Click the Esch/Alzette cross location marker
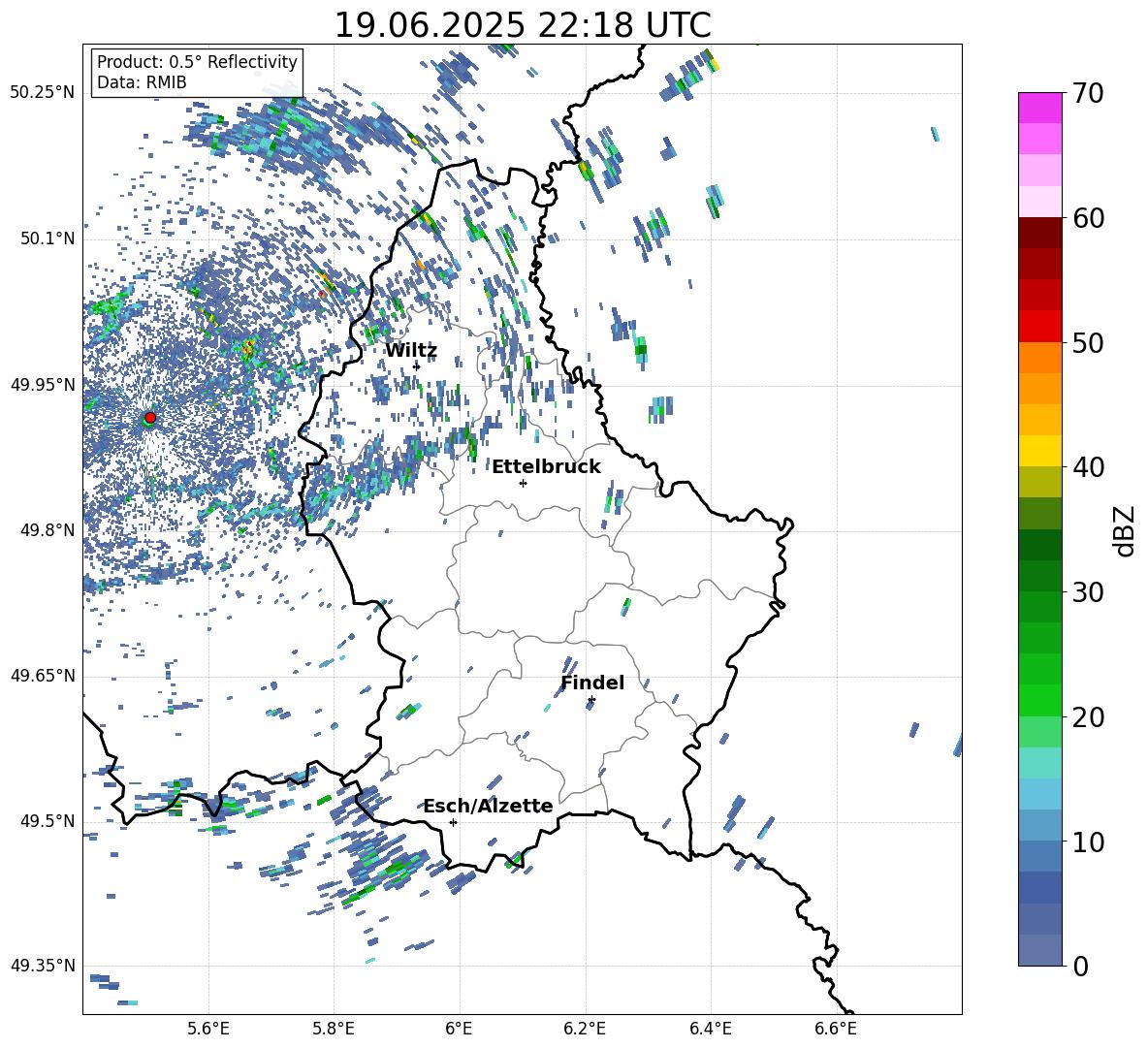Viewport: 1148px width, 1048px height. [x=453, y=822]
